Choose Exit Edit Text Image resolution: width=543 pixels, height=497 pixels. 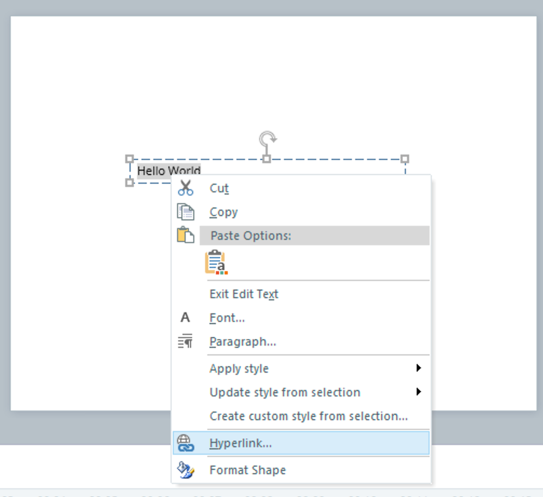(x=244, y=294)
